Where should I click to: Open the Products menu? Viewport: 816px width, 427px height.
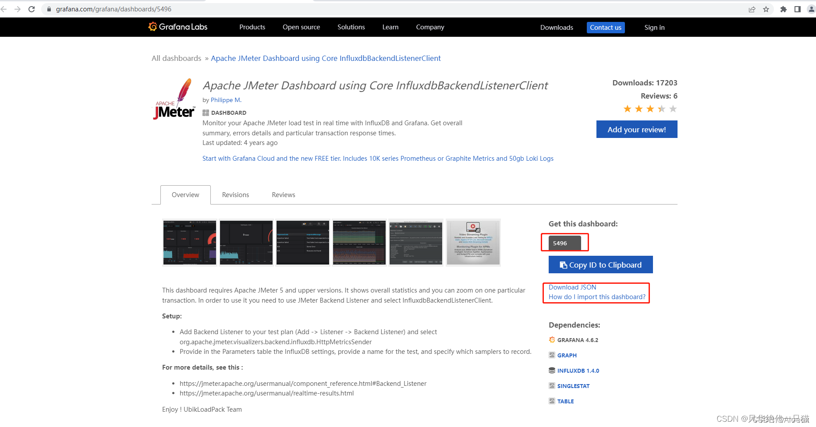(x=252, y=27)
